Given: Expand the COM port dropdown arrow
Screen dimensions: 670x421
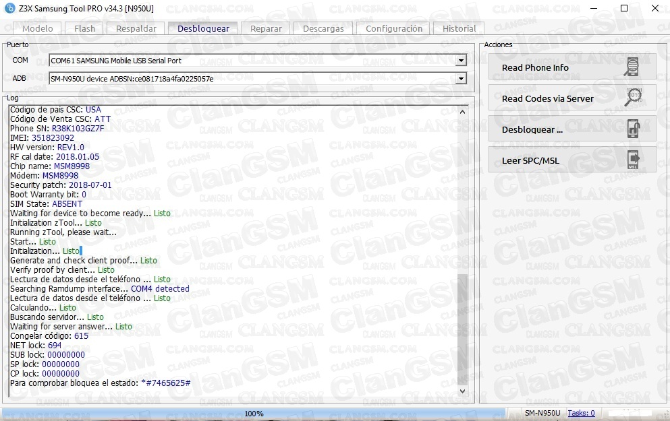Looking at the screenshot, I should pyautogui.click(x=461, y=61).
